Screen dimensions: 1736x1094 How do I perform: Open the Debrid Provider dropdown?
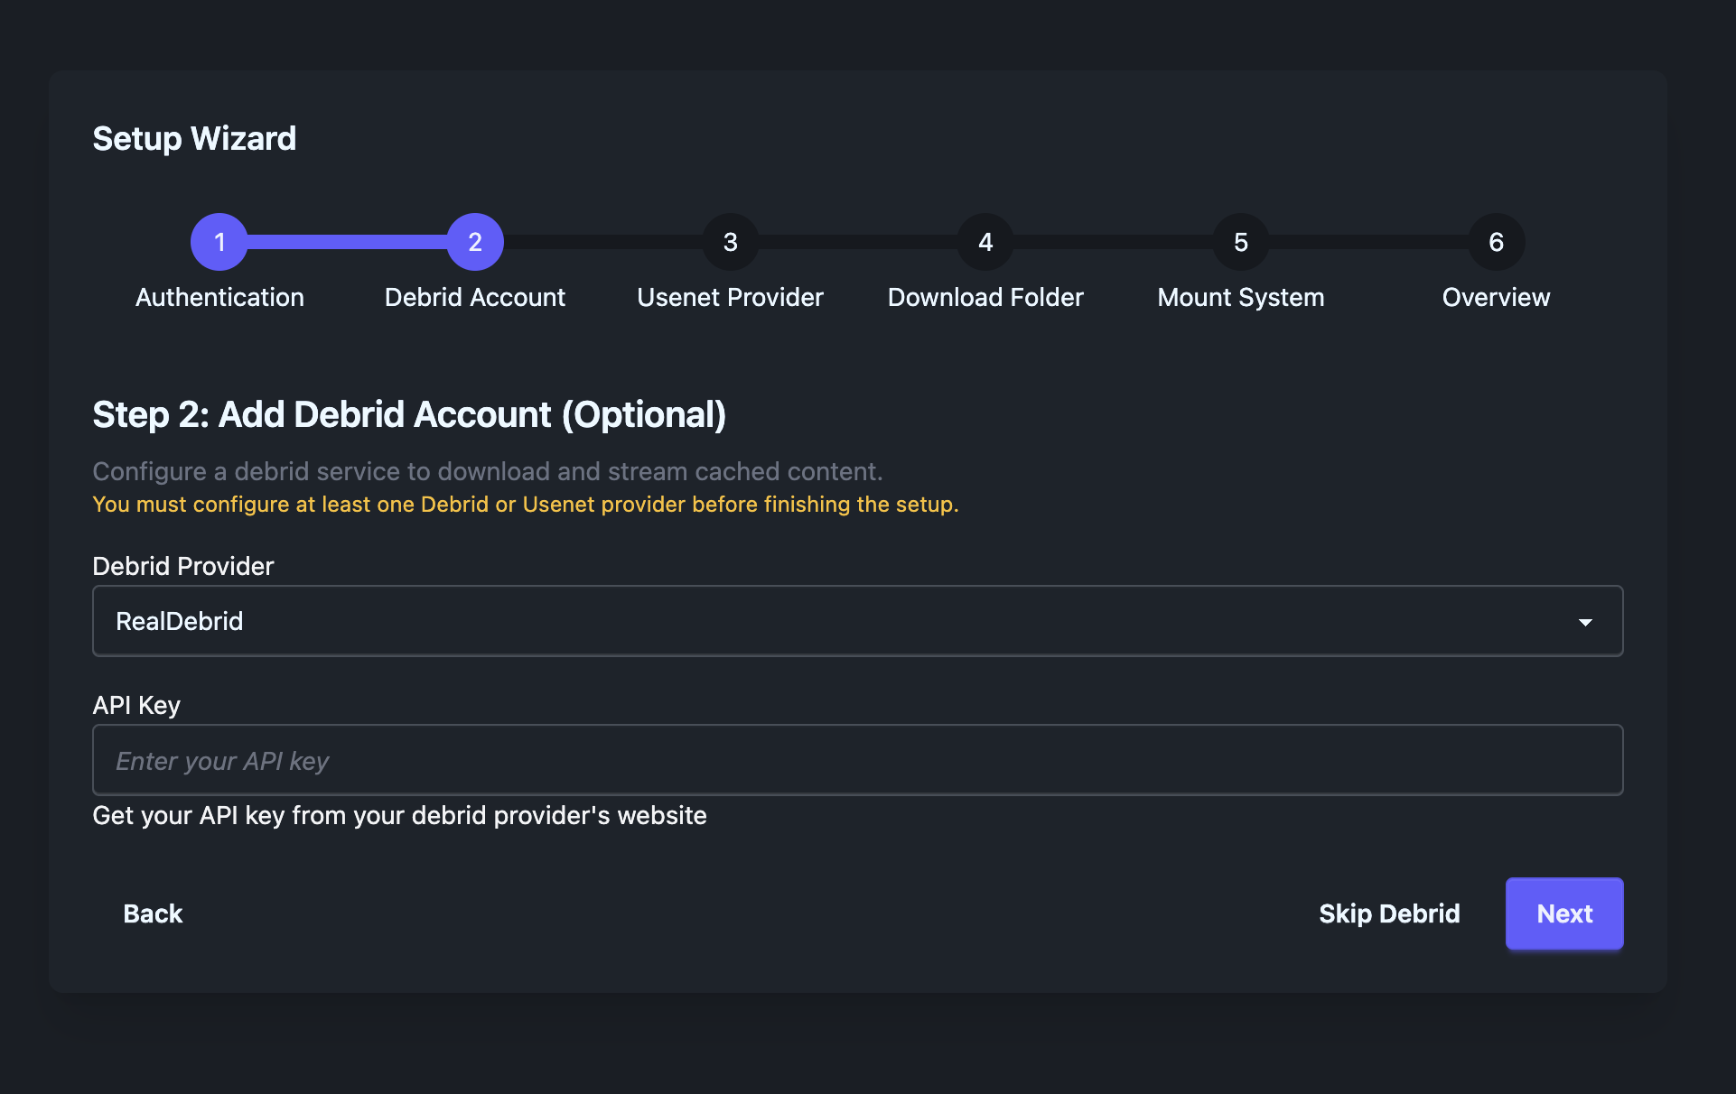click(856, 621)
